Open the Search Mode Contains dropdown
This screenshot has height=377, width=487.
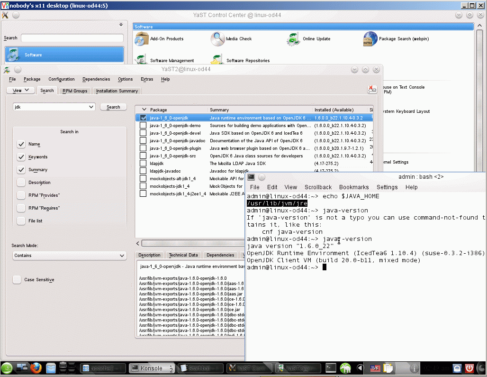[x=69, y=256]
